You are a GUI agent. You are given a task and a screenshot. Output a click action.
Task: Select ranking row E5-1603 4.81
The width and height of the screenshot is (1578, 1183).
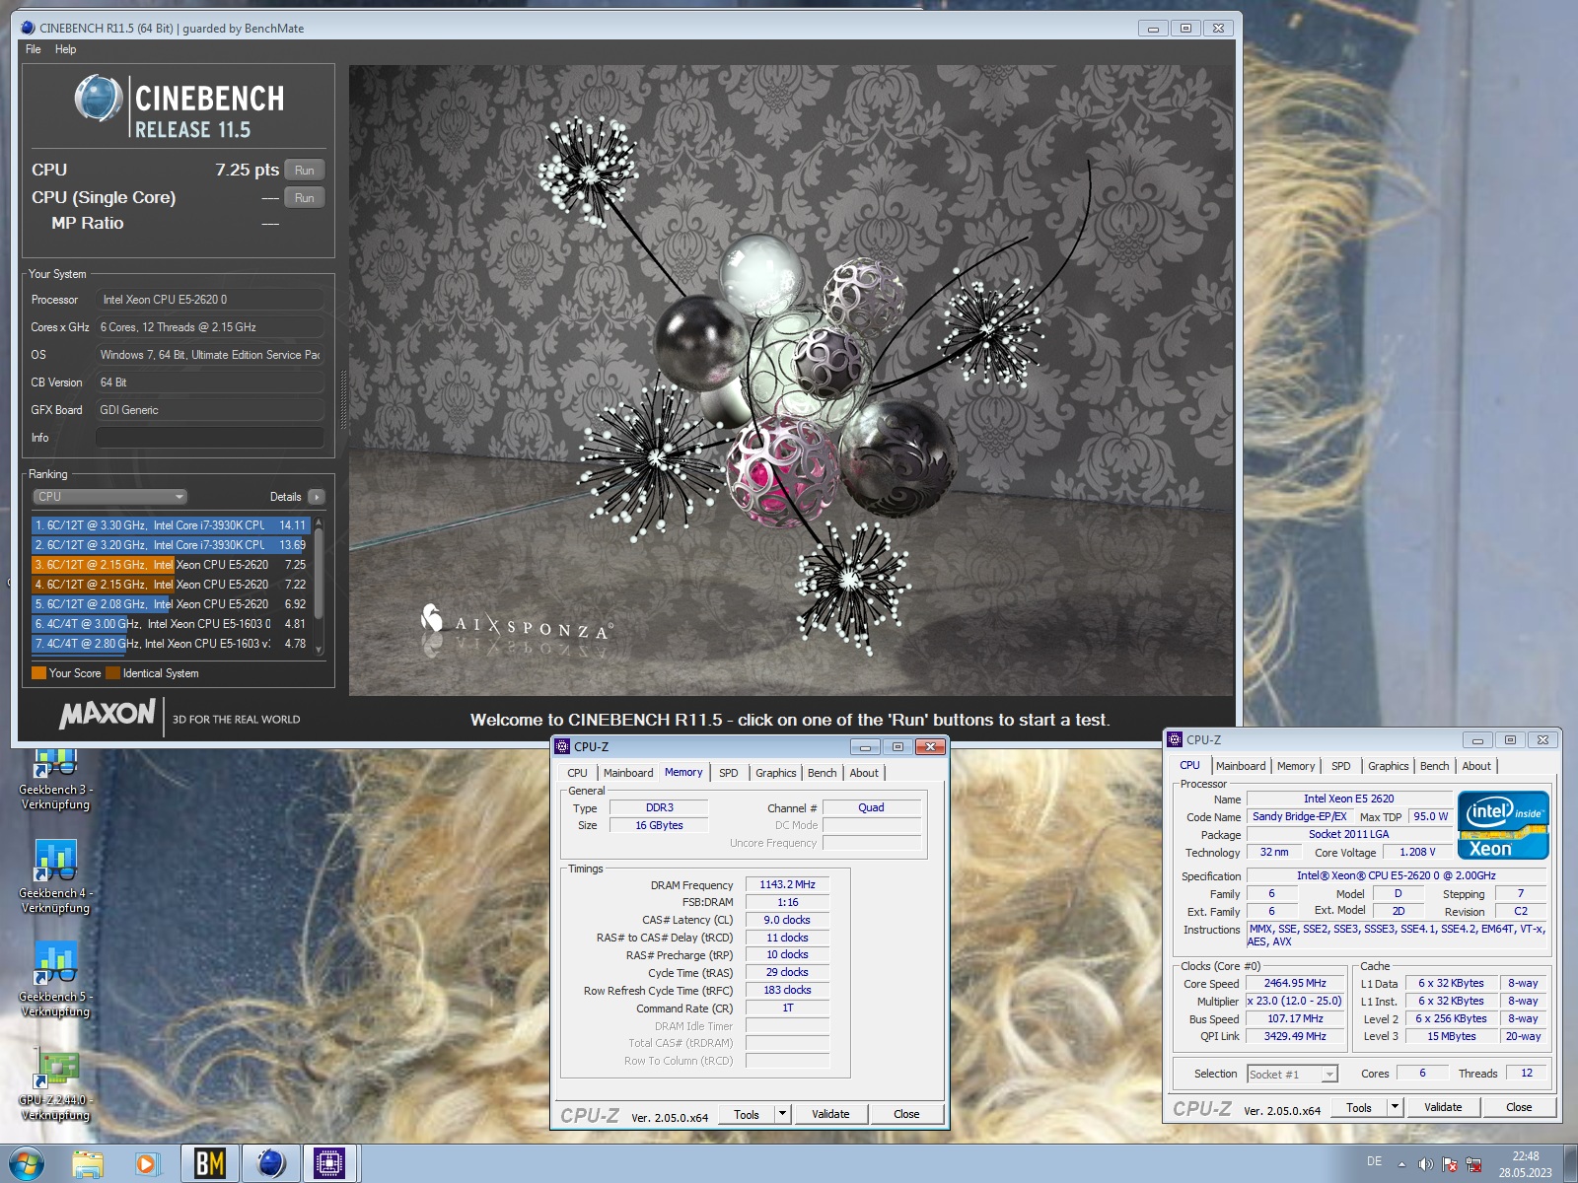tap(171, 624)
